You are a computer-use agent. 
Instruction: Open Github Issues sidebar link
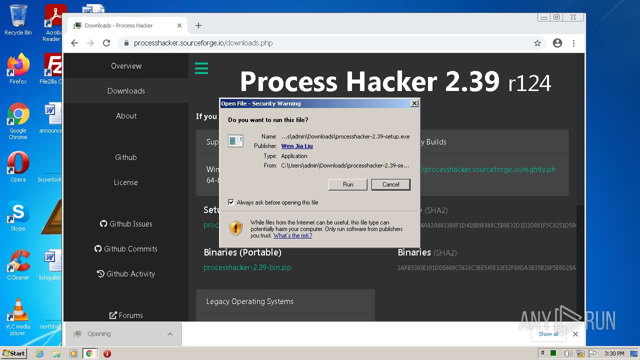pyautogui.click(x=126, y=224)
